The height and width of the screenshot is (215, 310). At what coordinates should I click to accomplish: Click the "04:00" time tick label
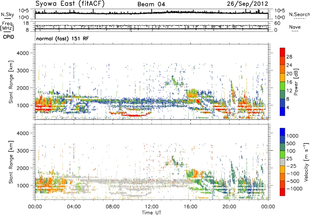[74, 207]
